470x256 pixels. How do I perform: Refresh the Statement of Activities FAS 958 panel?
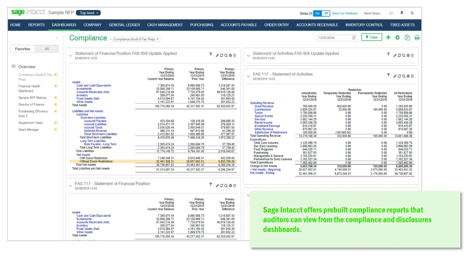point(399,55)
